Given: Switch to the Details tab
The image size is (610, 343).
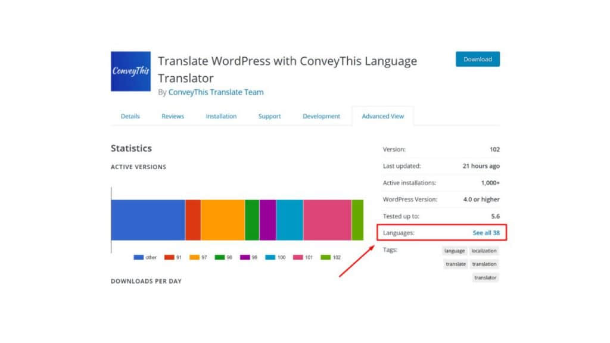Looking at the screenshot, I should [130, 116].
